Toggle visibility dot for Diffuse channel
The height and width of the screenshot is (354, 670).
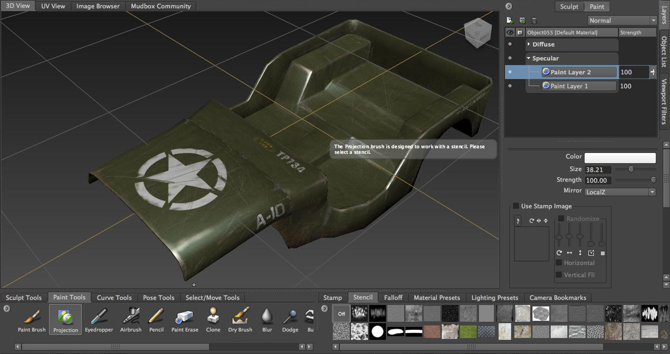click(x=510, y=44)
